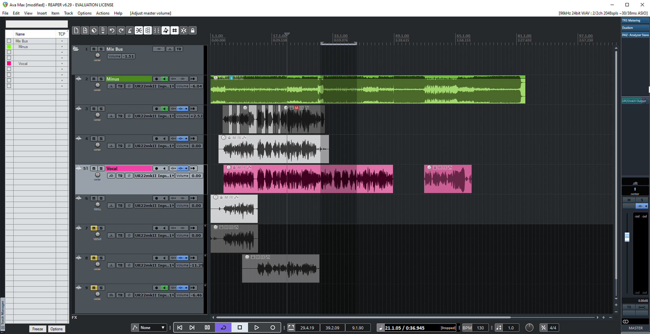The width and height of the screenshot is (650, 334).
Task: Toggle ripple editing toolbar icon
Action: click(x=157, y=30)
